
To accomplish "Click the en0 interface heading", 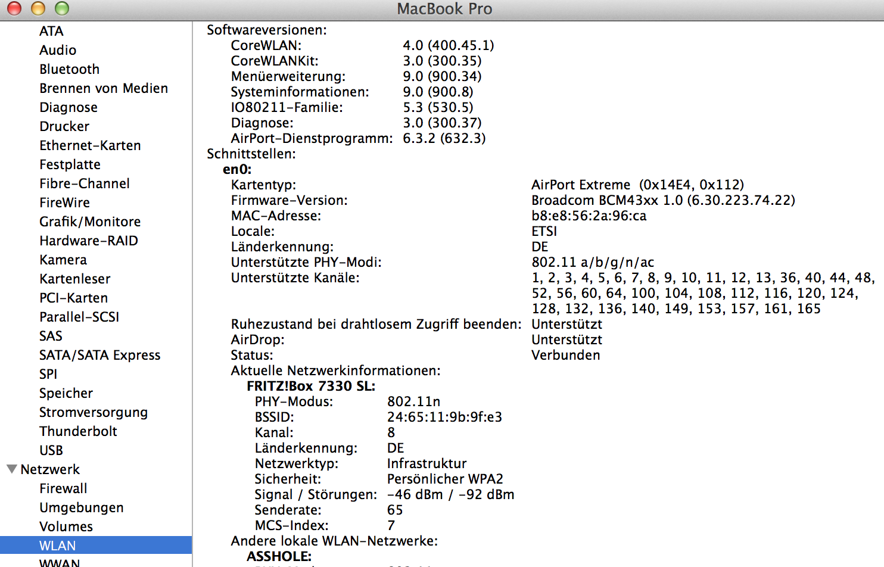I will pos(237,169).
